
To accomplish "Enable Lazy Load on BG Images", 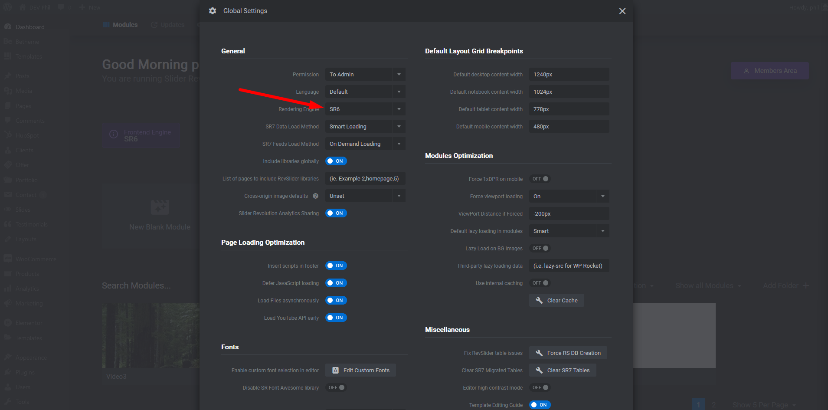I will tap(540, 248).
